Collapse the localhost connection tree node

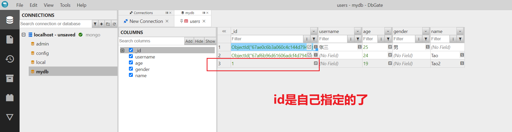click(23, 35)
